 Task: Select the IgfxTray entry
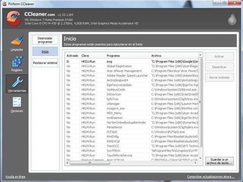(x=131, y=99)
